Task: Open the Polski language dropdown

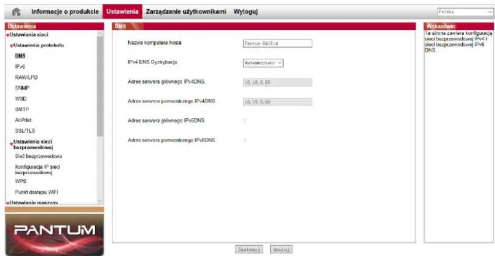Action: 465,11
